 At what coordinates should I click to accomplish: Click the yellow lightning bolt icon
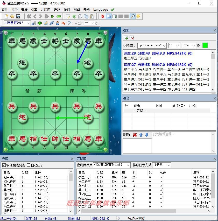[x=138, y=16]
